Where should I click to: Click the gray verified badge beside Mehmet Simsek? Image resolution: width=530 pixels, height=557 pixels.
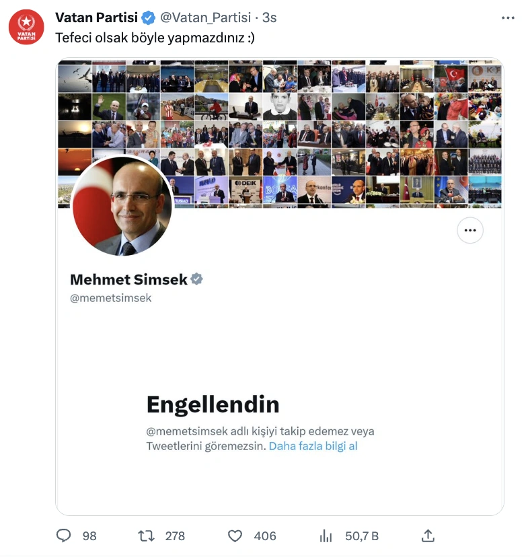[197, 279]
